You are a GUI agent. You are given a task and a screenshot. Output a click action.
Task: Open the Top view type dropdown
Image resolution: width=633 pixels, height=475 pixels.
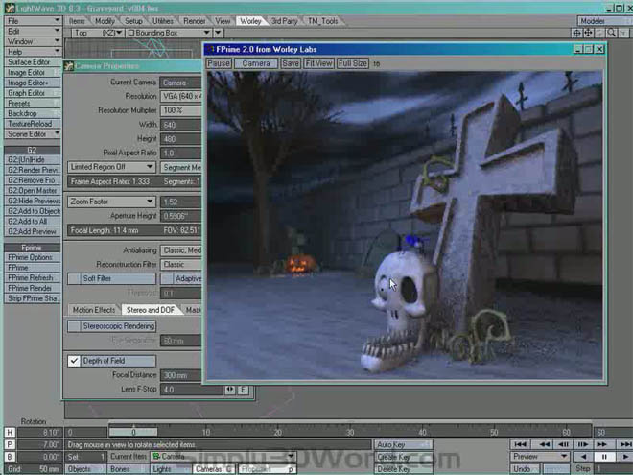(98, 34)
